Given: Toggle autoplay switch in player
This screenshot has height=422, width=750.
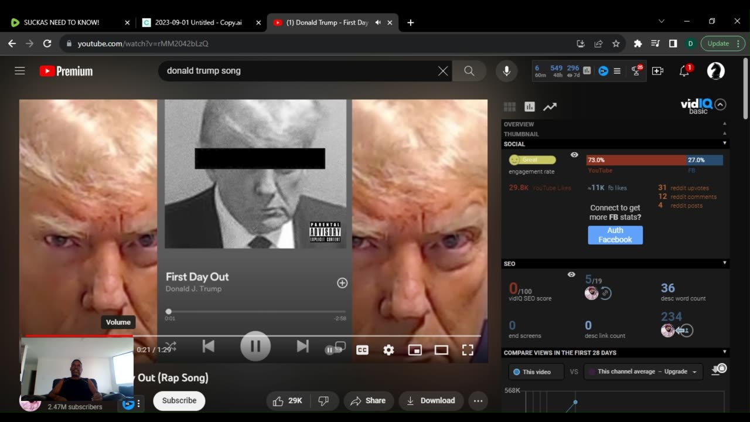Looking at the screenshot, I should (333, 350).
